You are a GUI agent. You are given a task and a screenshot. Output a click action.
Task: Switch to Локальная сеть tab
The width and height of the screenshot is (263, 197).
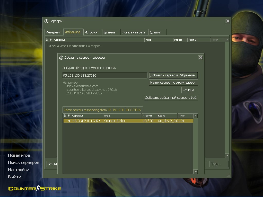pos(134,32)
